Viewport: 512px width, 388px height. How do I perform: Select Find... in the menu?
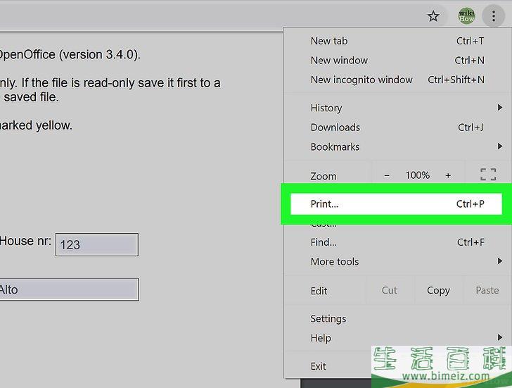click(x=394, y=242)
